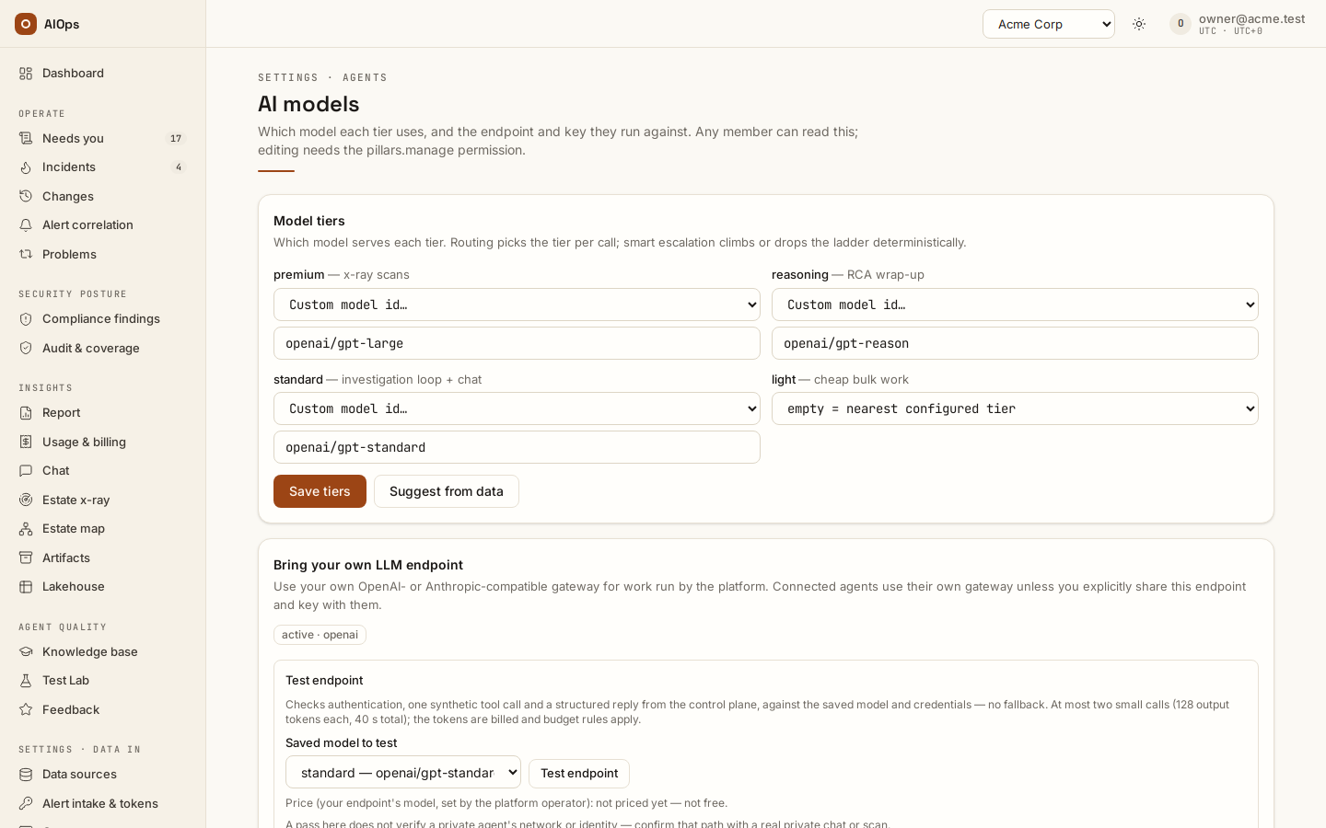Image resolution: width=1326 pixels, height=828 pixels.
Task: Open the light tier model dropdown
Action: pyautogui.click(x=1015, y=408)
